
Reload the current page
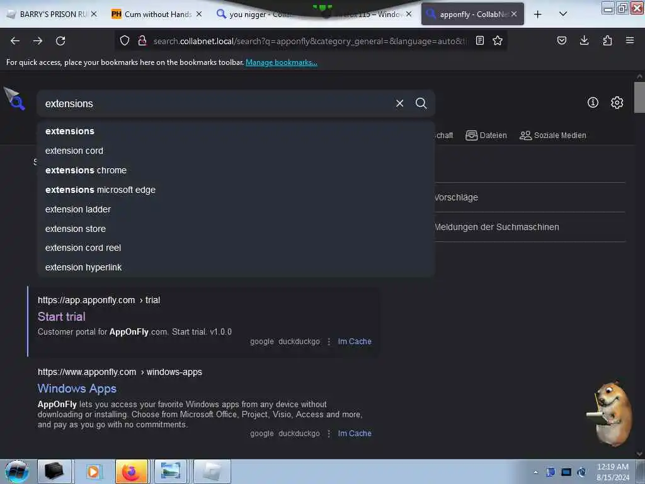click(60, 41)
